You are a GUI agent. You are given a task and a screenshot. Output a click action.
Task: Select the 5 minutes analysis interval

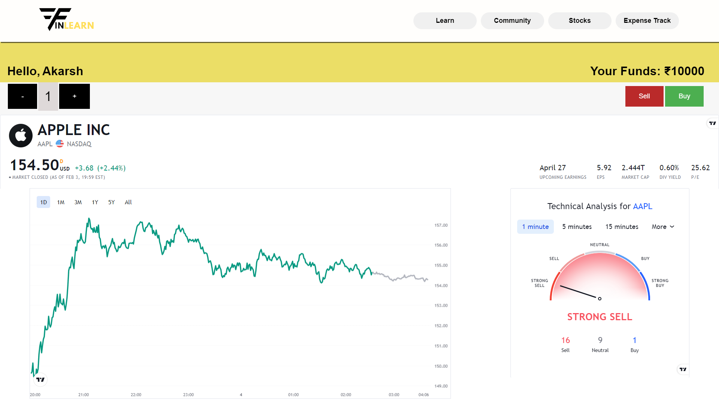[x=577, y=227]
